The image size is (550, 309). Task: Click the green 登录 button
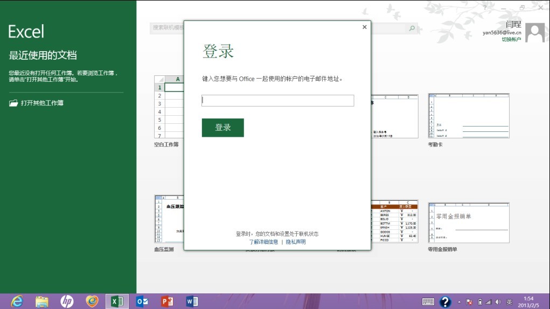pyautogui.click(x=222, y=128)
